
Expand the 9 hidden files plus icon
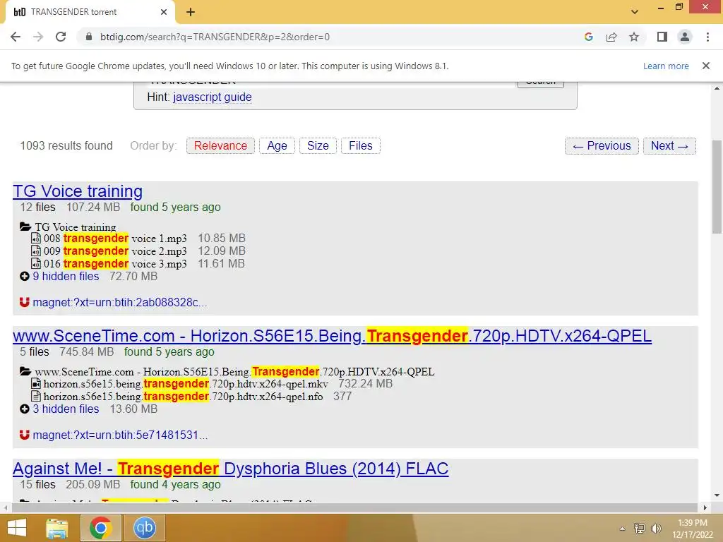(x=25, y=276)
